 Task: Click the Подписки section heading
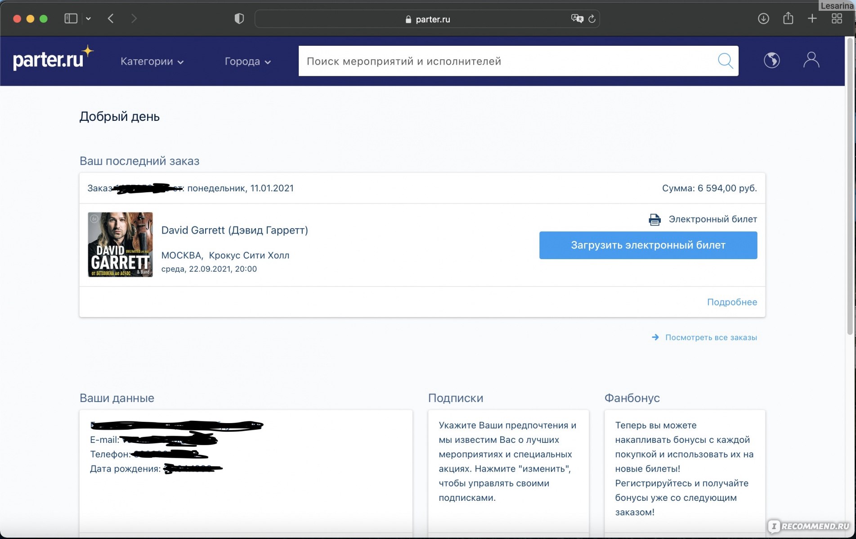456,398
